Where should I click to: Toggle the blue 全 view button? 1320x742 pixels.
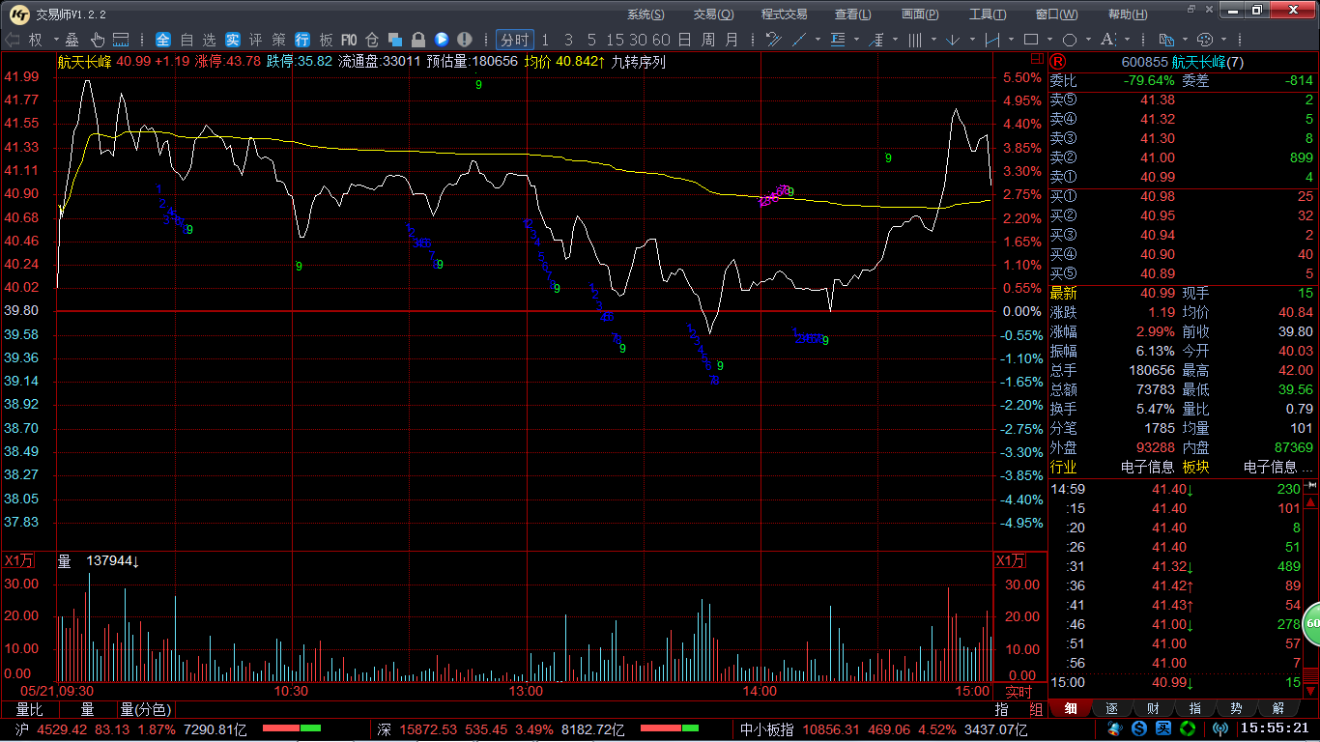(163, 40)
